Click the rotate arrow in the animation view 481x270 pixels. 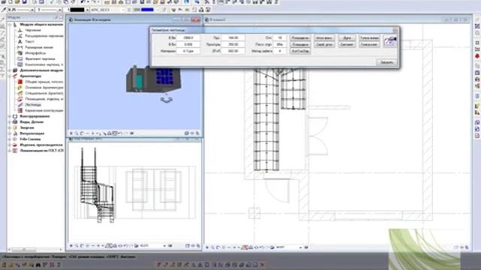click(166, 99)
